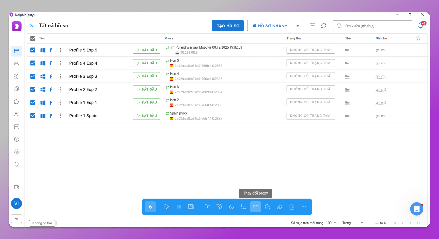Expand the more actions menu in the toolbar

click(x=304, y=207)
